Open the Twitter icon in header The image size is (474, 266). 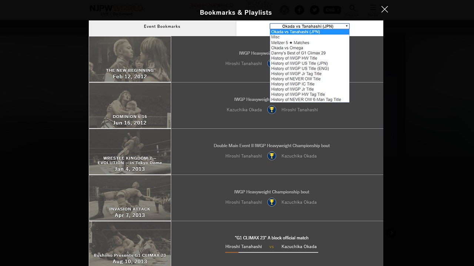tap(314, 10)
